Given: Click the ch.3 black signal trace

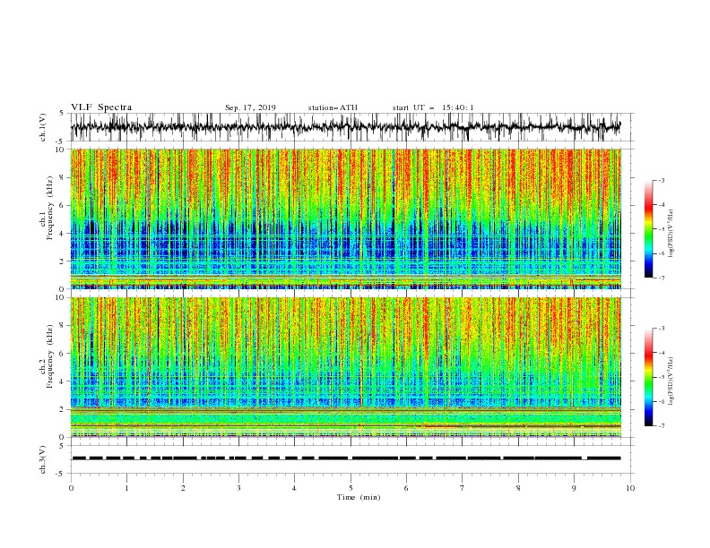Looking at the screenshot, I should (x=346, y=458).
